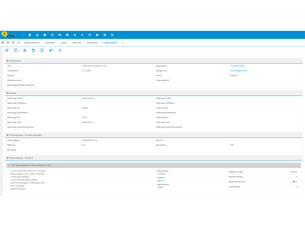Open the Hürzinger GmbH organisation link
The height and width of the screenshot is (229, 305).
[237, 66]
